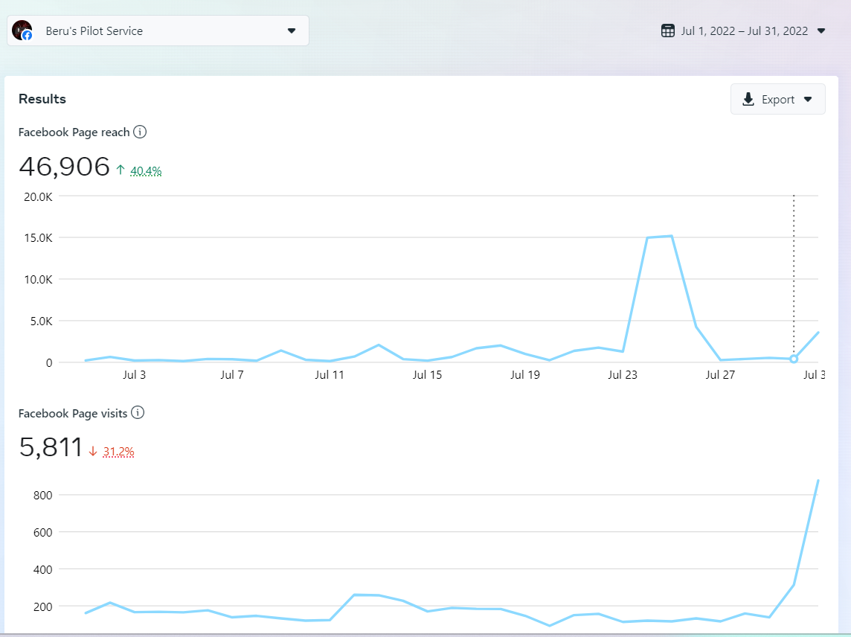Click the calendar icon beside date range
The width and height of the screenshot is (851, 637).
[x=668, y=31]
